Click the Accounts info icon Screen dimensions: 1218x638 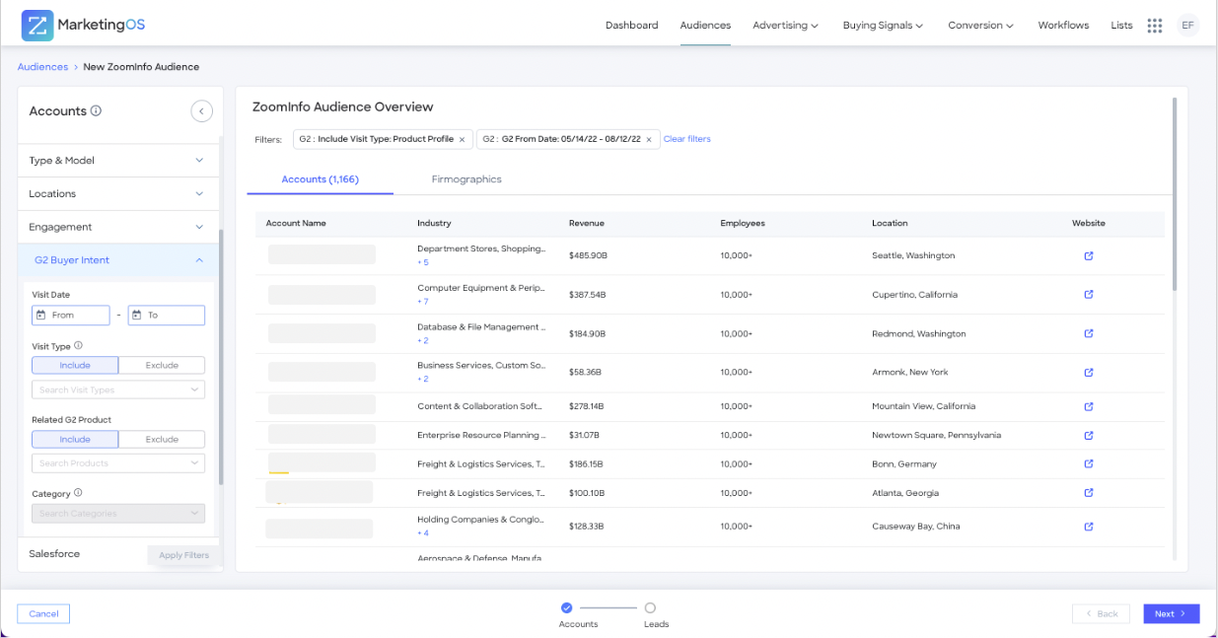(97, 111)
